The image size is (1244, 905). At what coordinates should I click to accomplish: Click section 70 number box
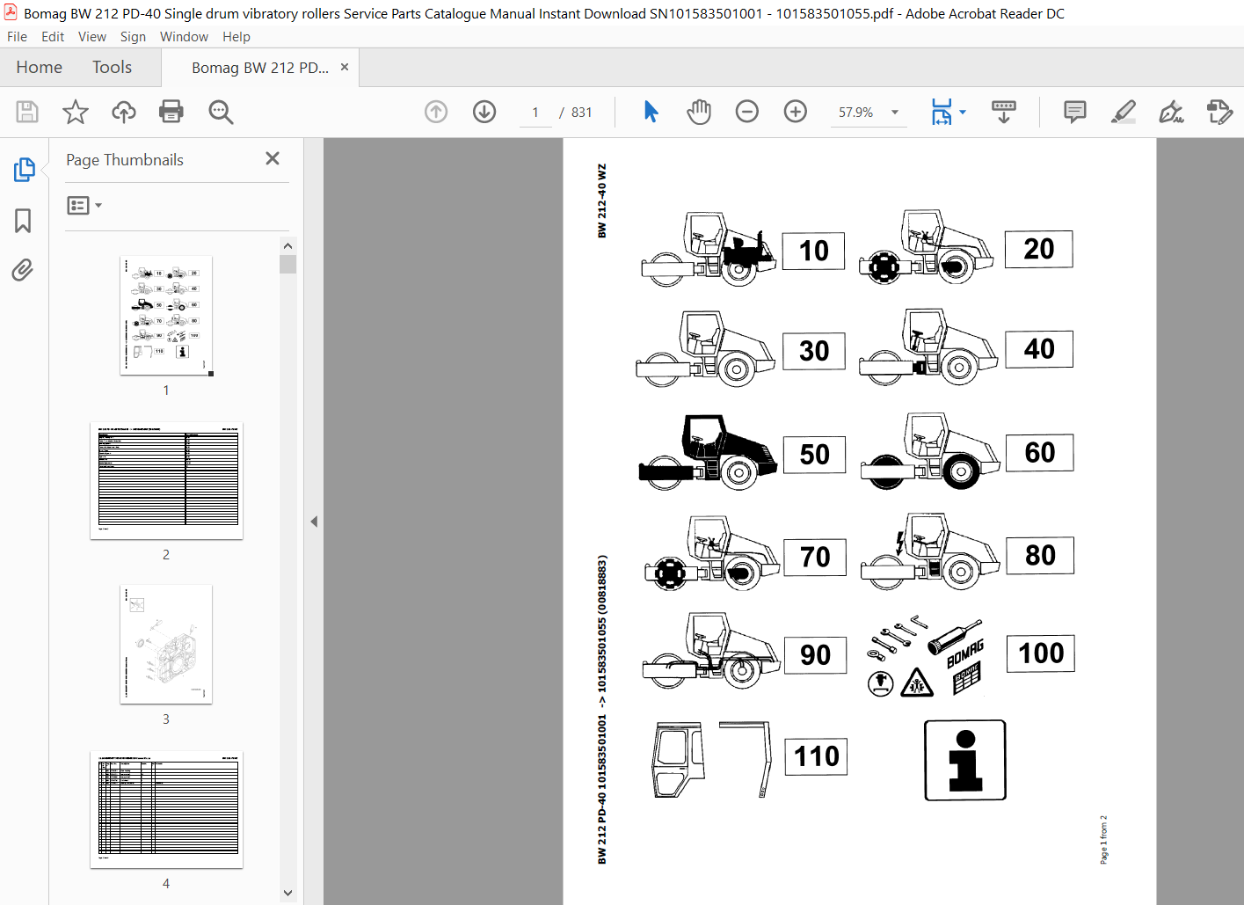[815, 557]
